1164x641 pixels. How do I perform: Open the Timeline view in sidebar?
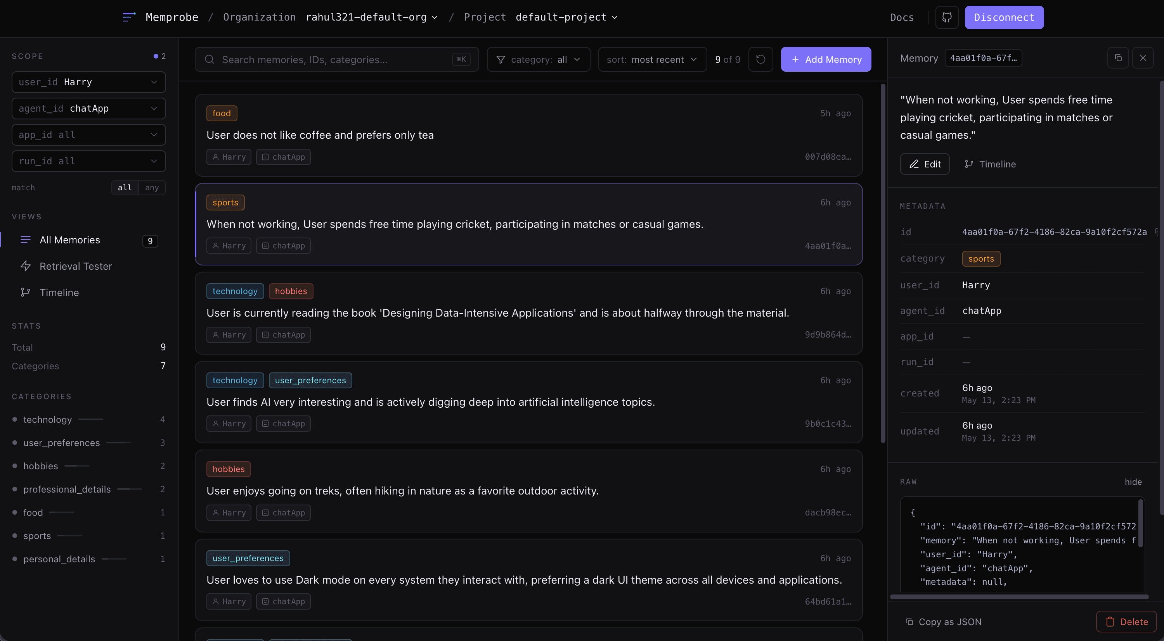point(88,292)
